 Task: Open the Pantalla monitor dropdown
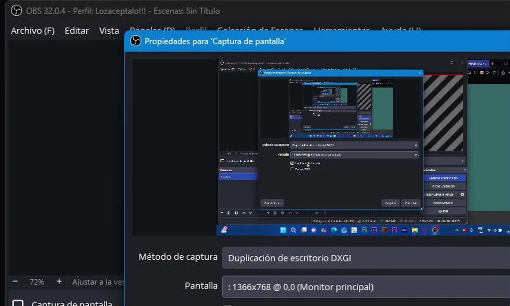pyautogui.click(x=366, y=287)
